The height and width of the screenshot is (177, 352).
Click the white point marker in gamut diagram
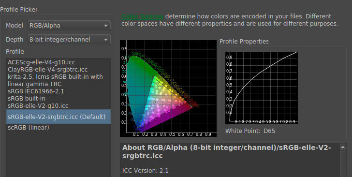154,102
